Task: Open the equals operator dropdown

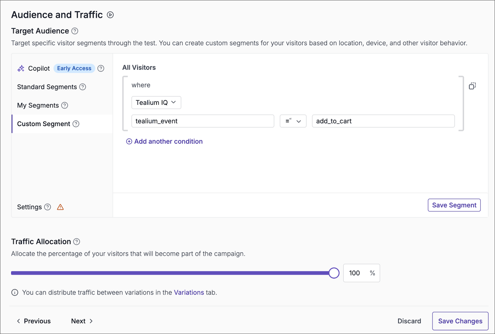Action: 293,121
